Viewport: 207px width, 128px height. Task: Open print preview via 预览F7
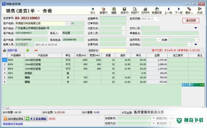point(135,11)
